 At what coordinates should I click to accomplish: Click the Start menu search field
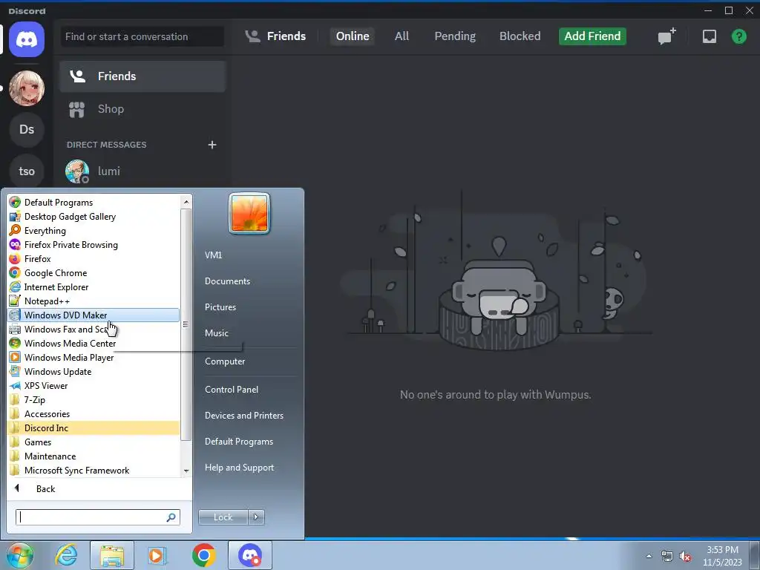pos(98,517)
